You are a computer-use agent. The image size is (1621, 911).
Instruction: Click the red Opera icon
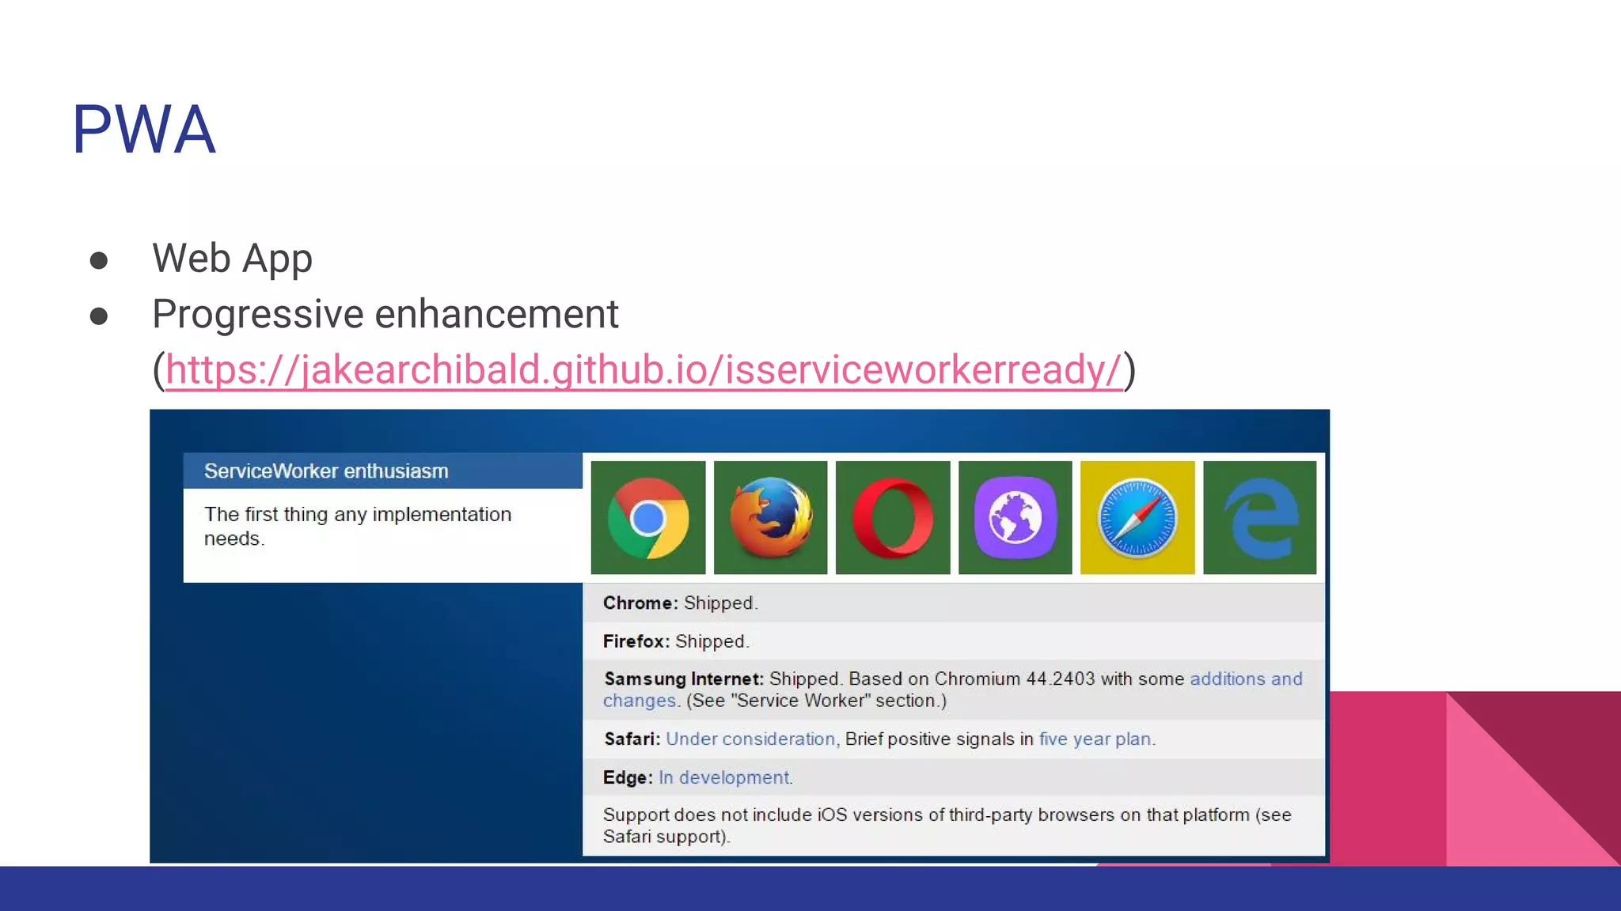click(893, 518)
